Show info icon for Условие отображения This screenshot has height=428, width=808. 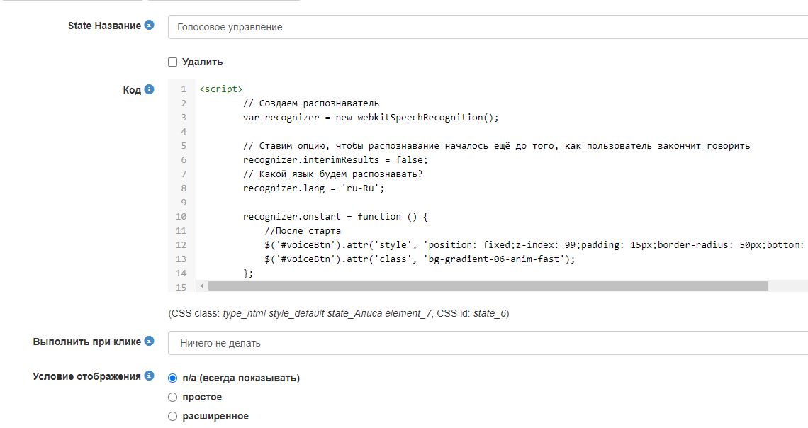point(150,376)
